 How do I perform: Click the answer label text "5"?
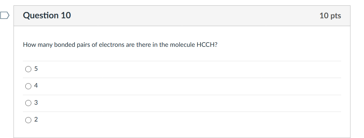pos(36,69)
